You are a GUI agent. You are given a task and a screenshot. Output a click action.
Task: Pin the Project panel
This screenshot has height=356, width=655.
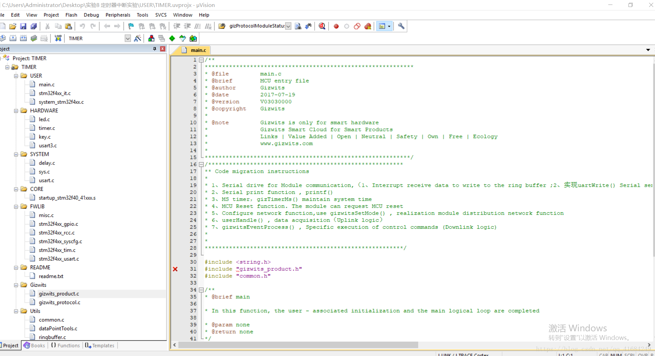click(x=155, y=49)
